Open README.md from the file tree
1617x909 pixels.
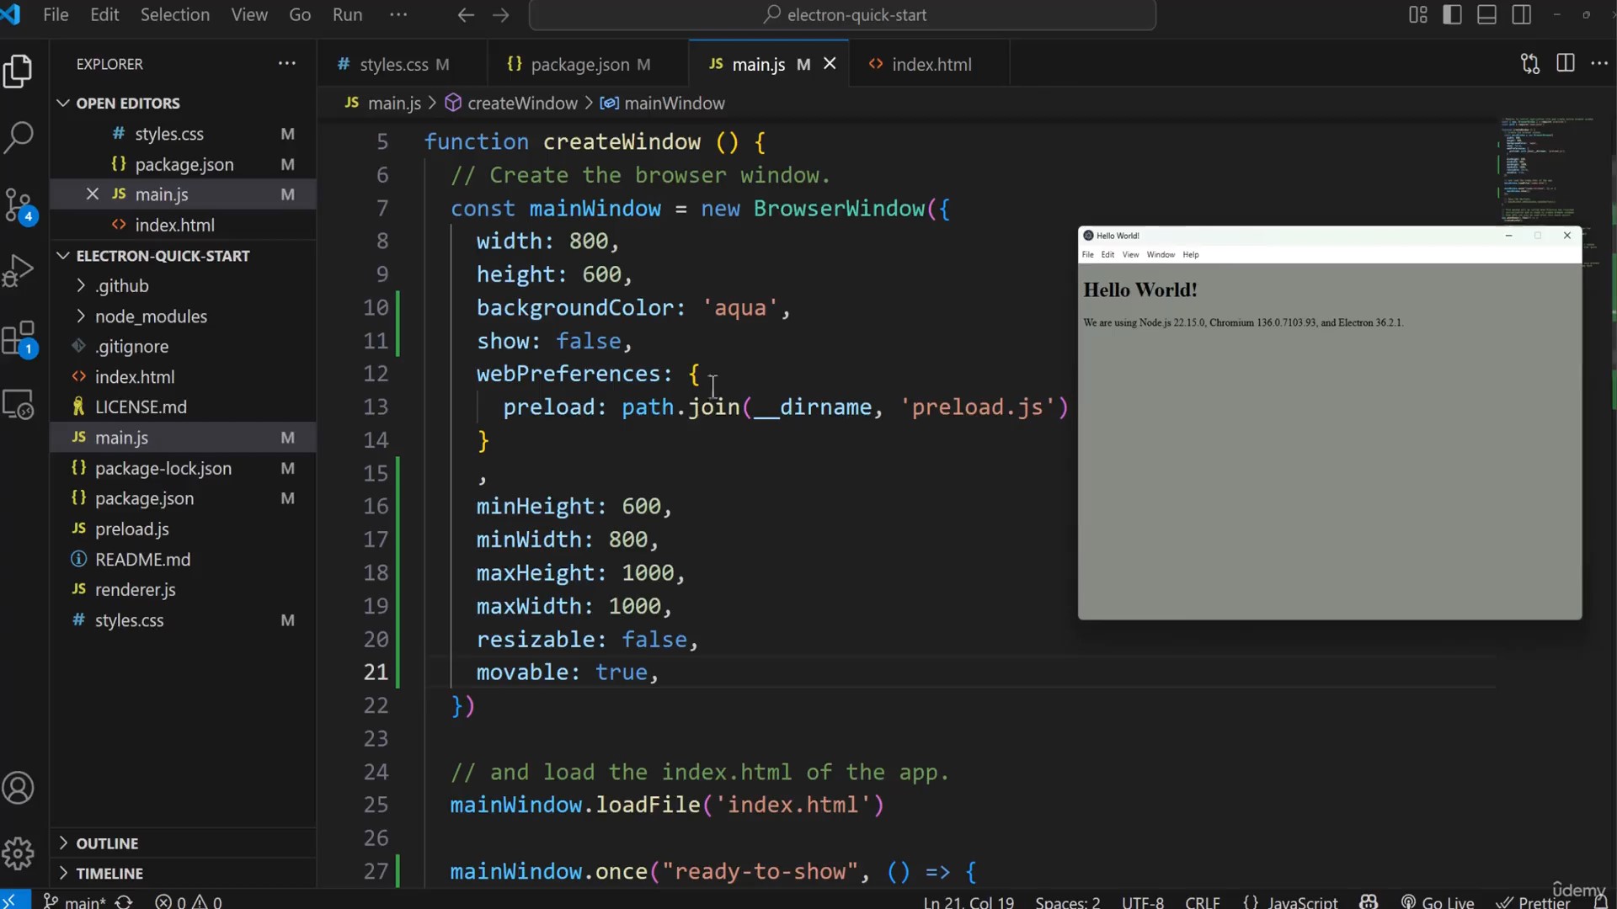(142, 560)
